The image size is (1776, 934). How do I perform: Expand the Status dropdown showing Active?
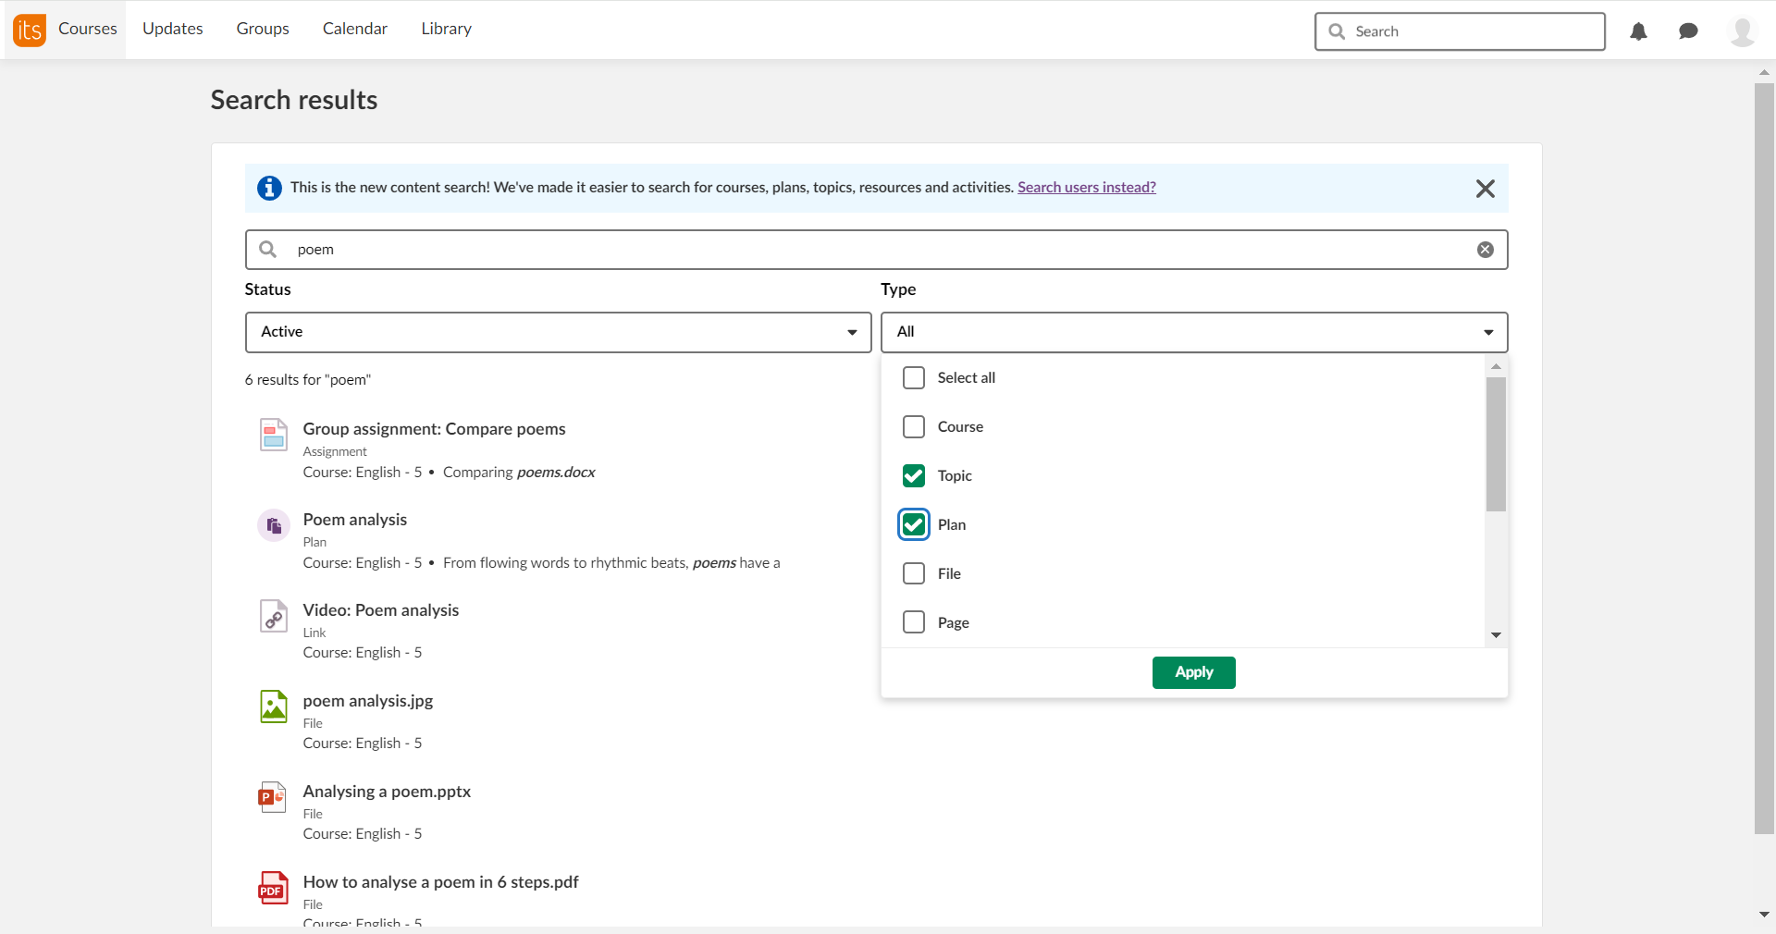pyautogui.click(x=558, y=332)
